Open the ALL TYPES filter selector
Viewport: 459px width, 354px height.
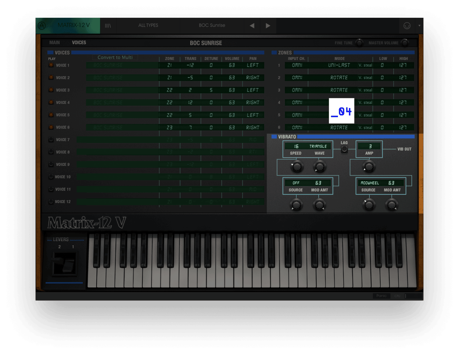[x=148, y=25]
